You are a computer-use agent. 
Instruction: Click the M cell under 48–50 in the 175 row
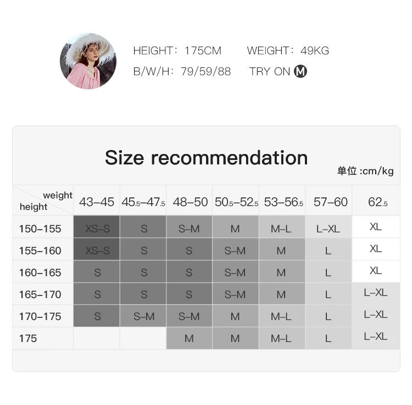189,338
